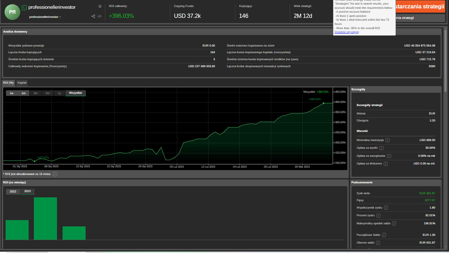The width and height of the screenshot is (449, 253).
Task: Click the tallest green monthly ROI bar
Action: click(x=45, y=218)
